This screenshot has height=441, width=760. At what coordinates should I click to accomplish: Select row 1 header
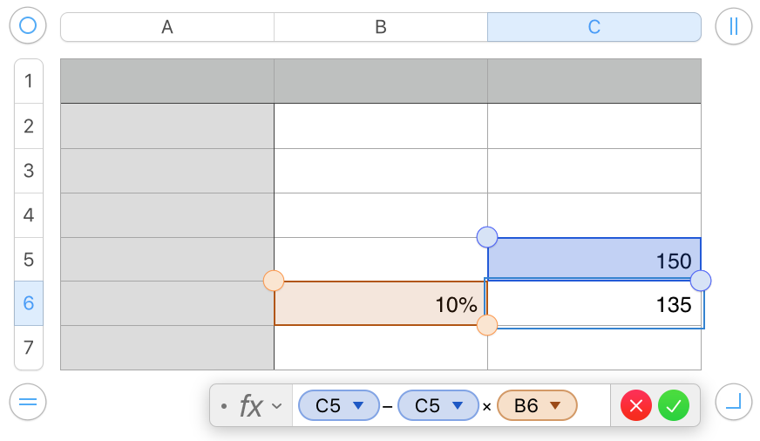pyautogui.click(x=29, y=81)
